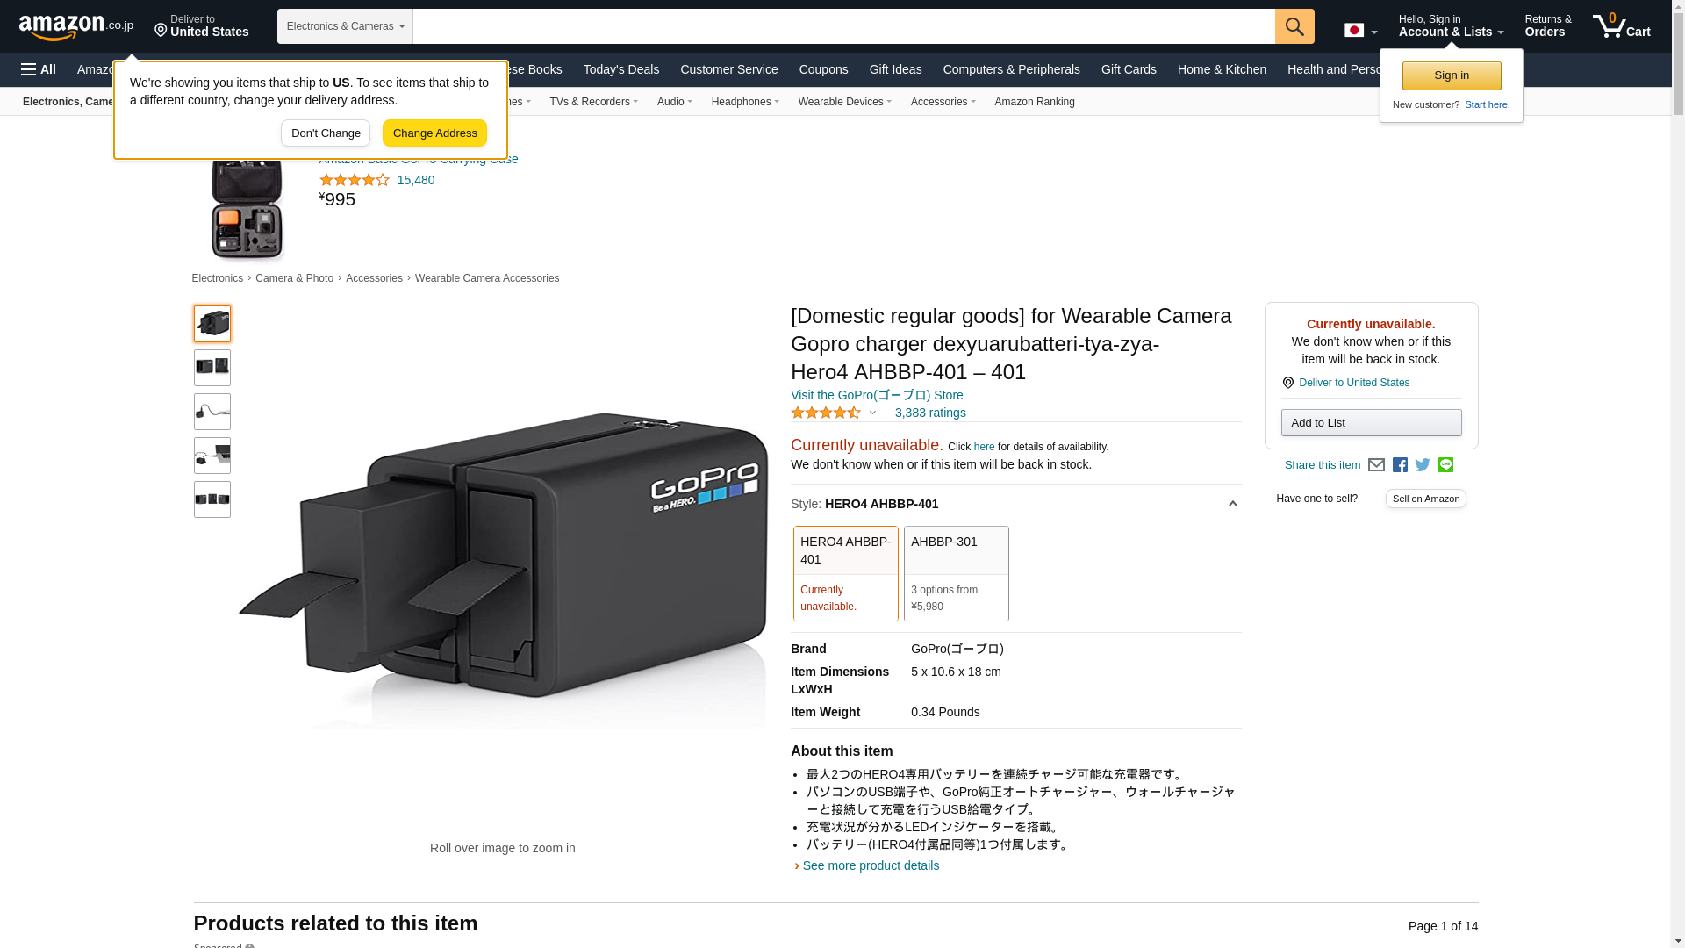Open the language flag dropdown
Image resolution: width=1685 pixels, height=948 pixels.
pyautogui.click(x=1360, y=31)
